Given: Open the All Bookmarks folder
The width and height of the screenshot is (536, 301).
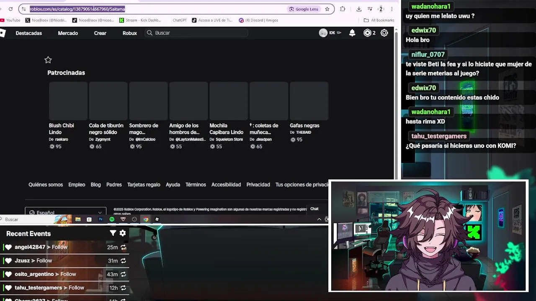Looking at the screenshot, I should point(379,20).
